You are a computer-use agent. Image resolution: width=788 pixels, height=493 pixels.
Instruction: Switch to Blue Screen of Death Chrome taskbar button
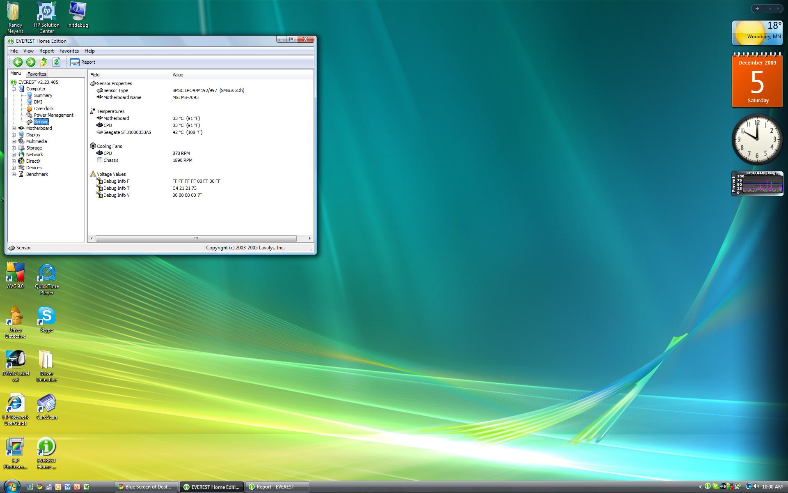point(146,487)
